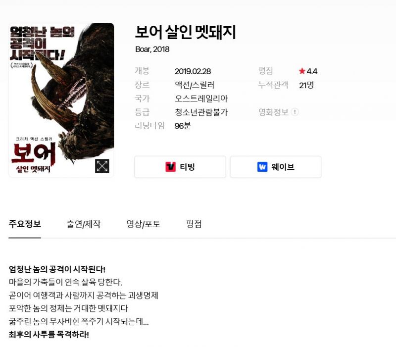This screenshot has height=347, width=396.
Task: Click the info icon beside 영화정보
Action: coord(295,112)
